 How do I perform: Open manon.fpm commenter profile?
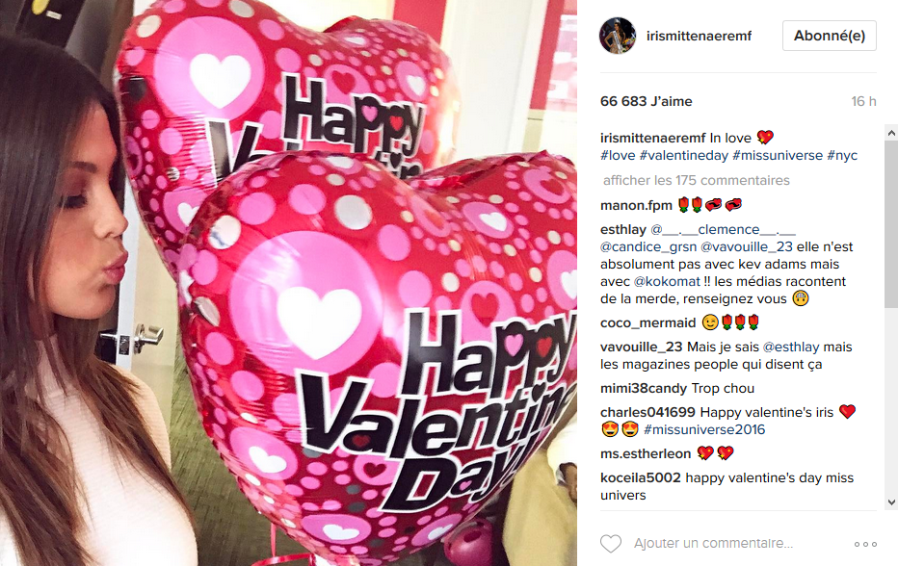(x=636, y=205)
